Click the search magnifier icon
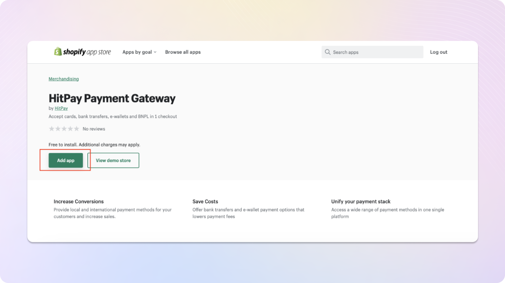The height and width of the screenshot is (283, 505). tap(328, 52)
